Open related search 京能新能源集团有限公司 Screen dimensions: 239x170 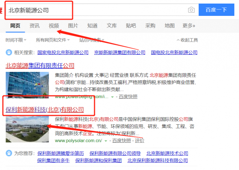pyautogui.click(x=119, y=52)
